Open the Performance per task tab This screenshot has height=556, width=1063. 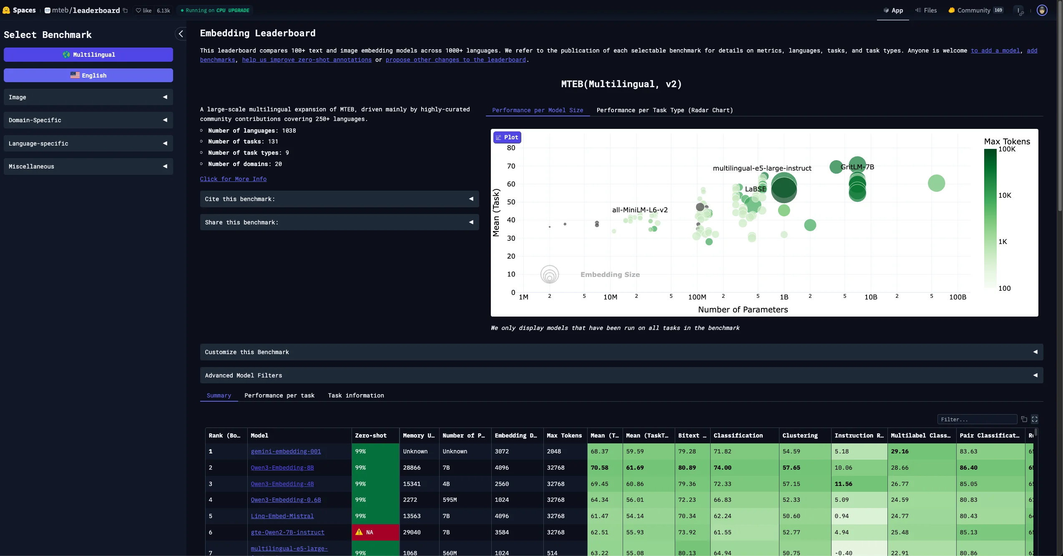pos(279,395)
